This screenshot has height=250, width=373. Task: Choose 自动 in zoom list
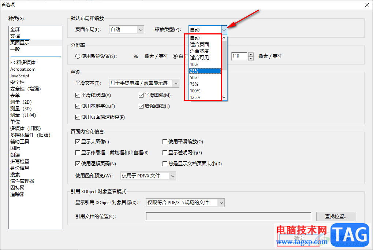coord(205,38)
